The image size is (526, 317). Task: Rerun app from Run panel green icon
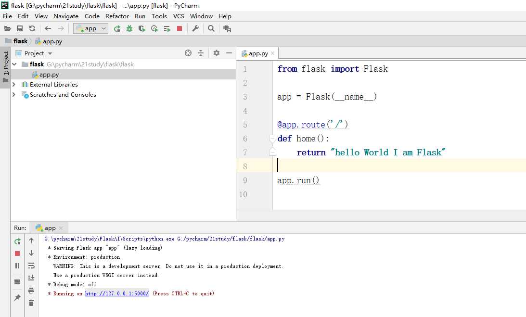pyautogui.click(x=17, y=241)
